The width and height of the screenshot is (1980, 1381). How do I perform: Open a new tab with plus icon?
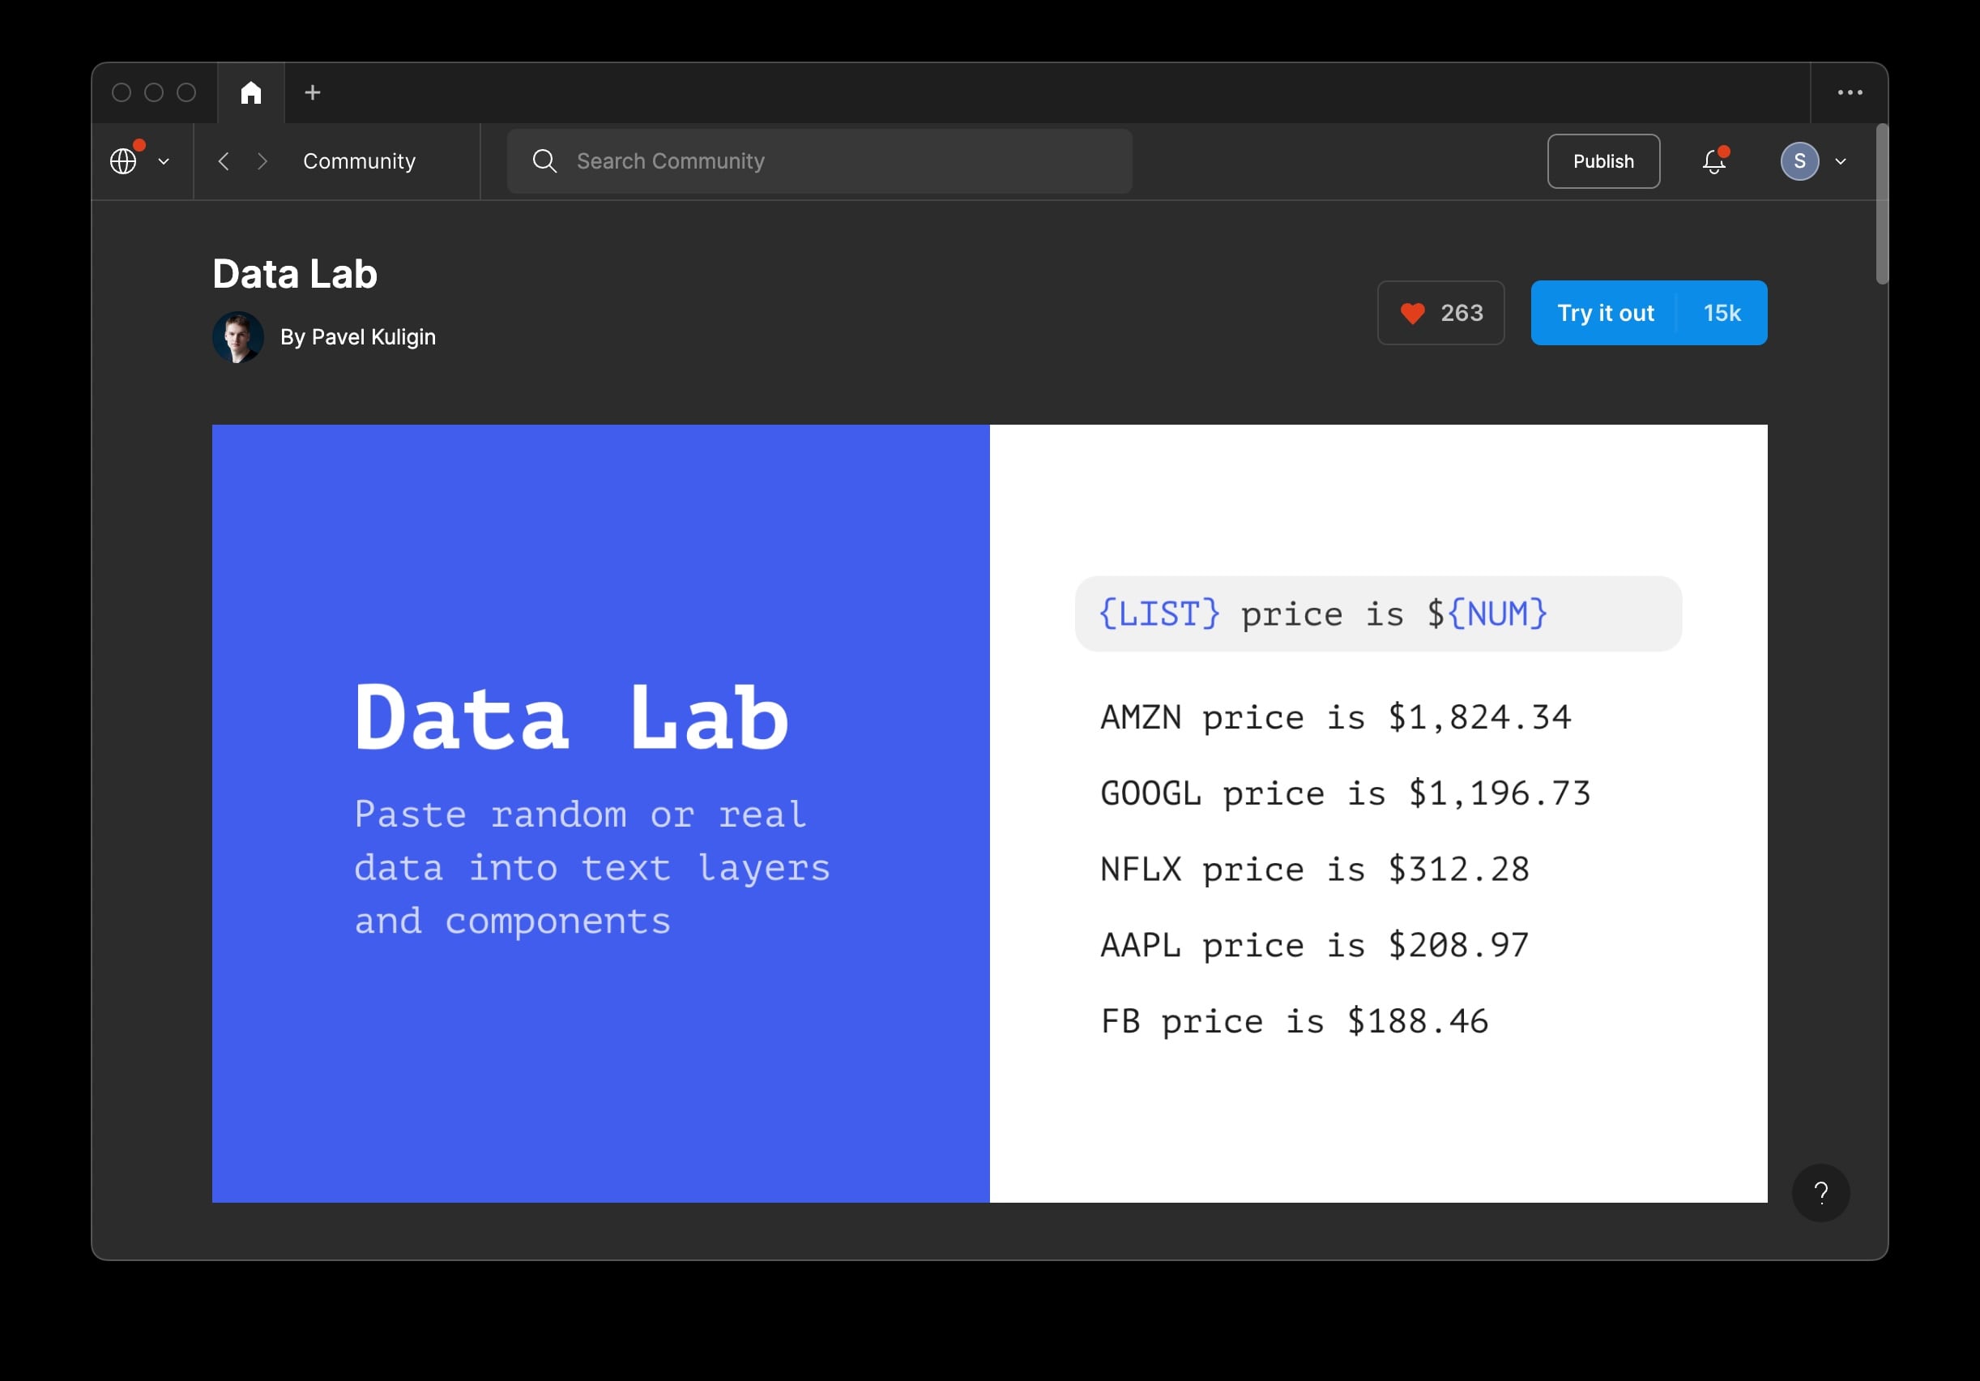click(x=312, y=92)
